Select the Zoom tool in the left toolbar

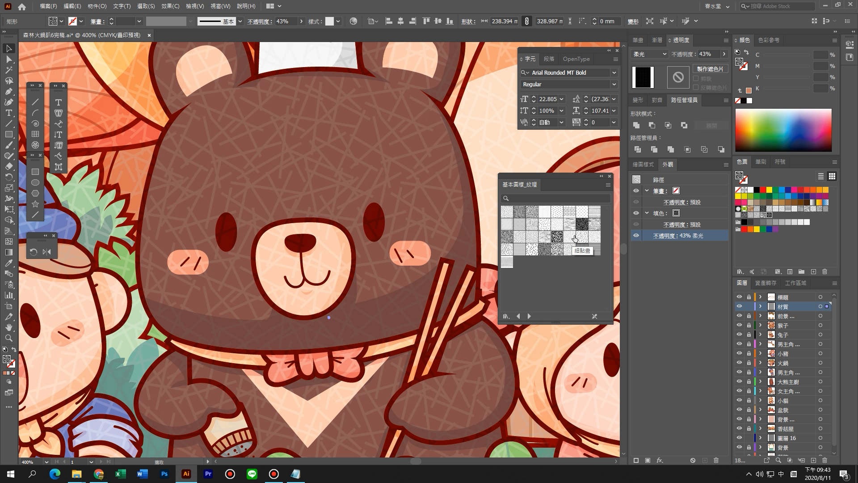click(x=8, y=339)
